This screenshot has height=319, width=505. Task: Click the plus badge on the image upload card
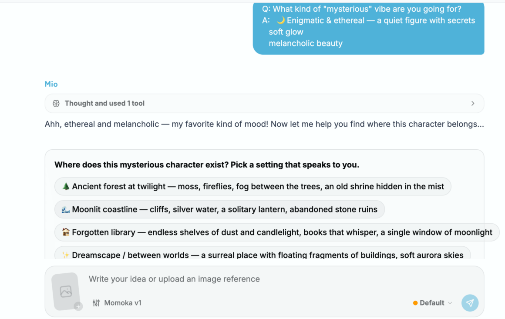coord(78,306)
